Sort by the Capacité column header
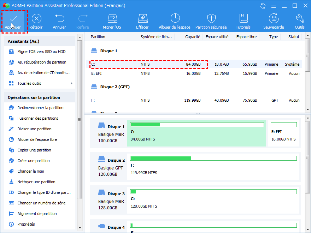311x233 pixels. [193, 37]
